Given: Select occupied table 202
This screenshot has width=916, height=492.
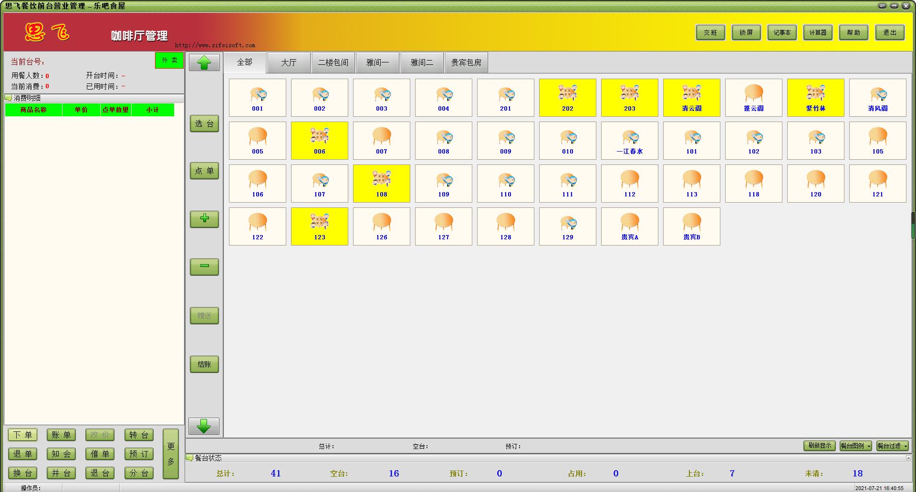Looking at the screenshot, I should (x=567, y=98).
